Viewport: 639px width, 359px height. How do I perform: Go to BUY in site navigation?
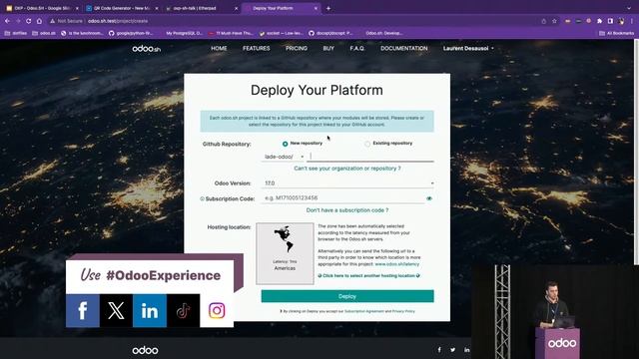click(328, 49)
